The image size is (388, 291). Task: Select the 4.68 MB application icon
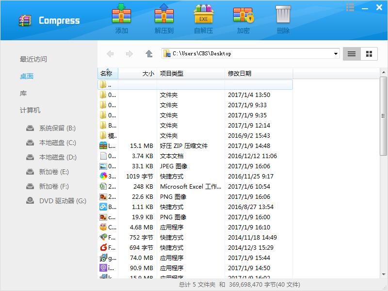tap(103, 227)
